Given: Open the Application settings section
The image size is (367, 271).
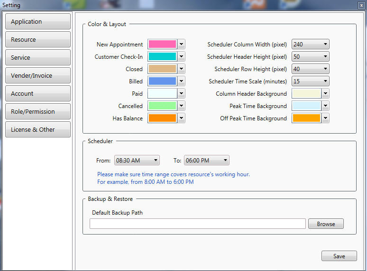Looking at the screenshot, I should coord(38,21).
